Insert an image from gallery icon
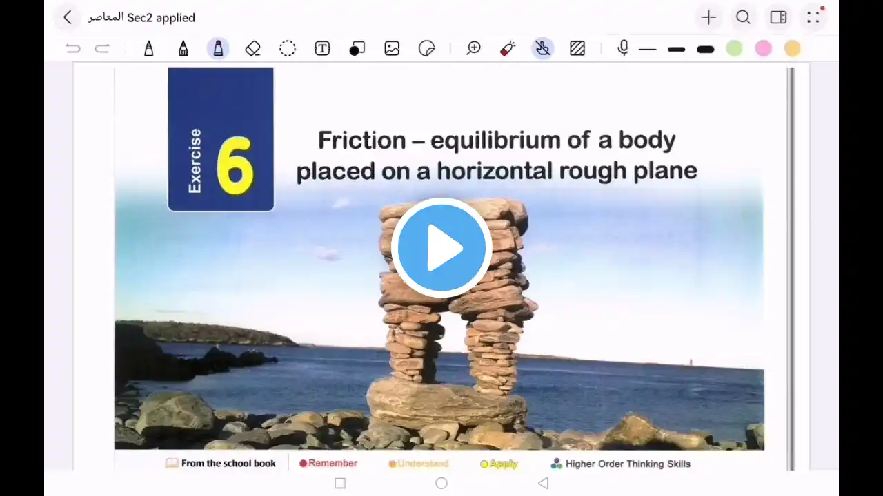Image resolution: width=883 pixels, height=496 pixels. [392, 48]
